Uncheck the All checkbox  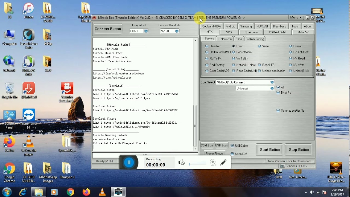278,87
